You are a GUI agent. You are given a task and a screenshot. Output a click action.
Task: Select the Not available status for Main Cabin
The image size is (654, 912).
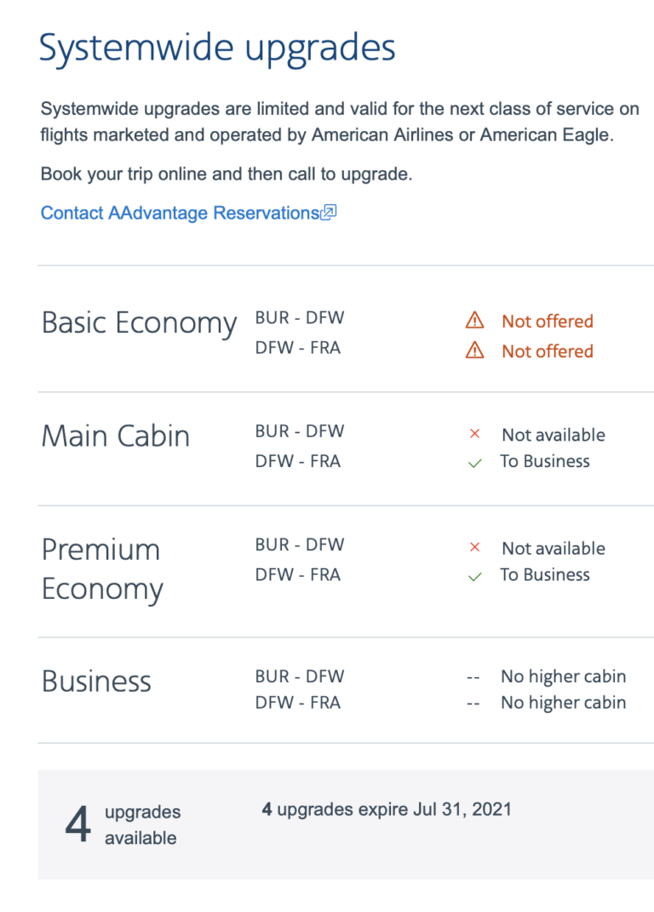pos(554,434)
